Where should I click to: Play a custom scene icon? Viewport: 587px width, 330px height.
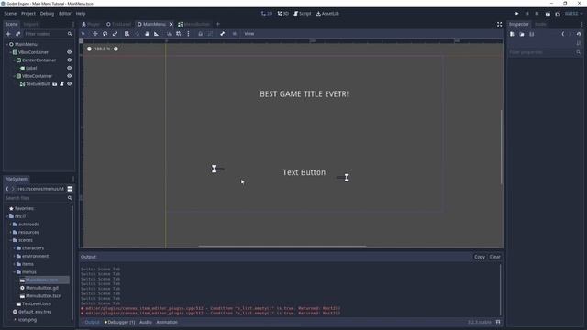click(558, 14)
